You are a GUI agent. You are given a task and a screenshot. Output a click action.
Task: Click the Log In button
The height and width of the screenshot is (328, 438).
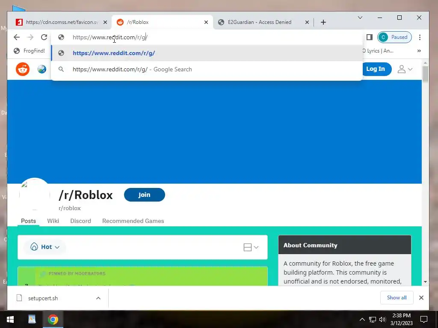click(x=376, y=69)
